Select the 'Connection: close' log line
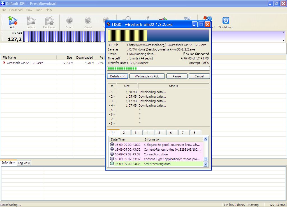This screenshot has height=207, width=287. pos(156,154)
